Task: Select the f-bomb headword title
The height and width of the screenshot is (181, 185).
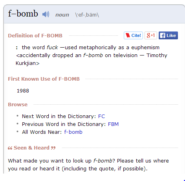Action: (x=23, y=13)
